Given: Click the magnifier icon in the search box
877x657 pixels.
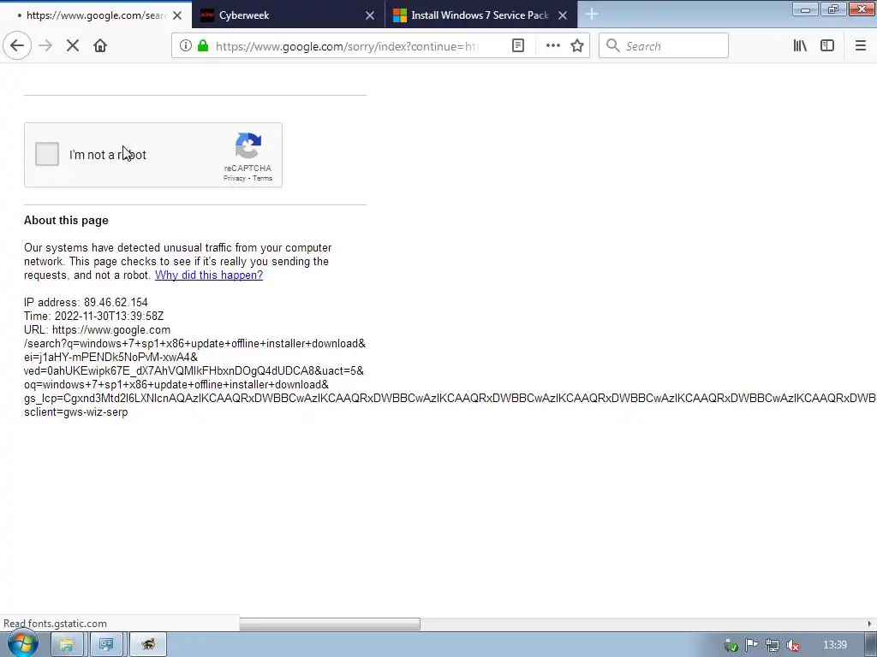Looking at the screenshot, I should pyautogui.click(x=613, y=46).
